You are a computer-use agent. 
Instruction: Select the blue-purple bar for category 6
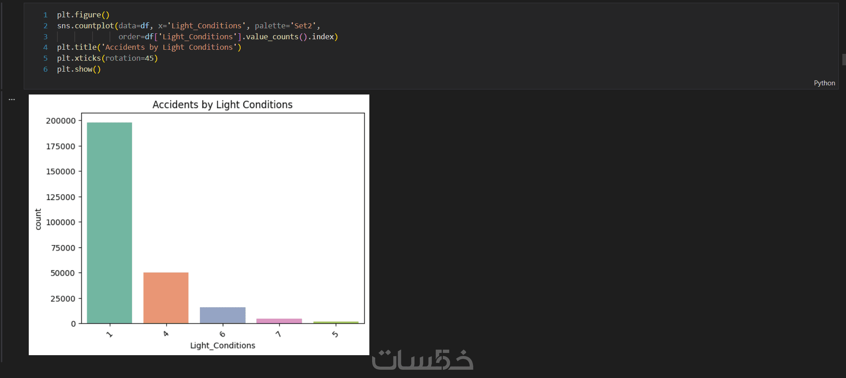(222, 315)
